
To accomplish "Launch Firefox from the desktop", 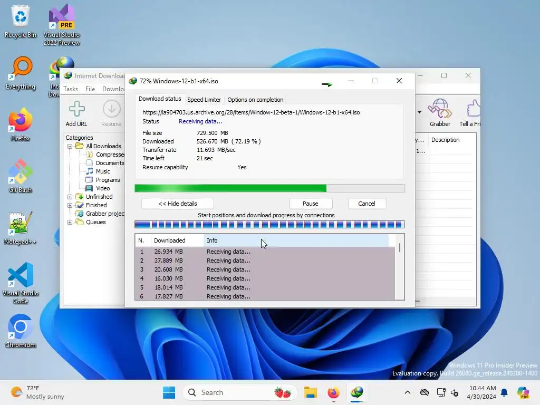I will [21, 124].
